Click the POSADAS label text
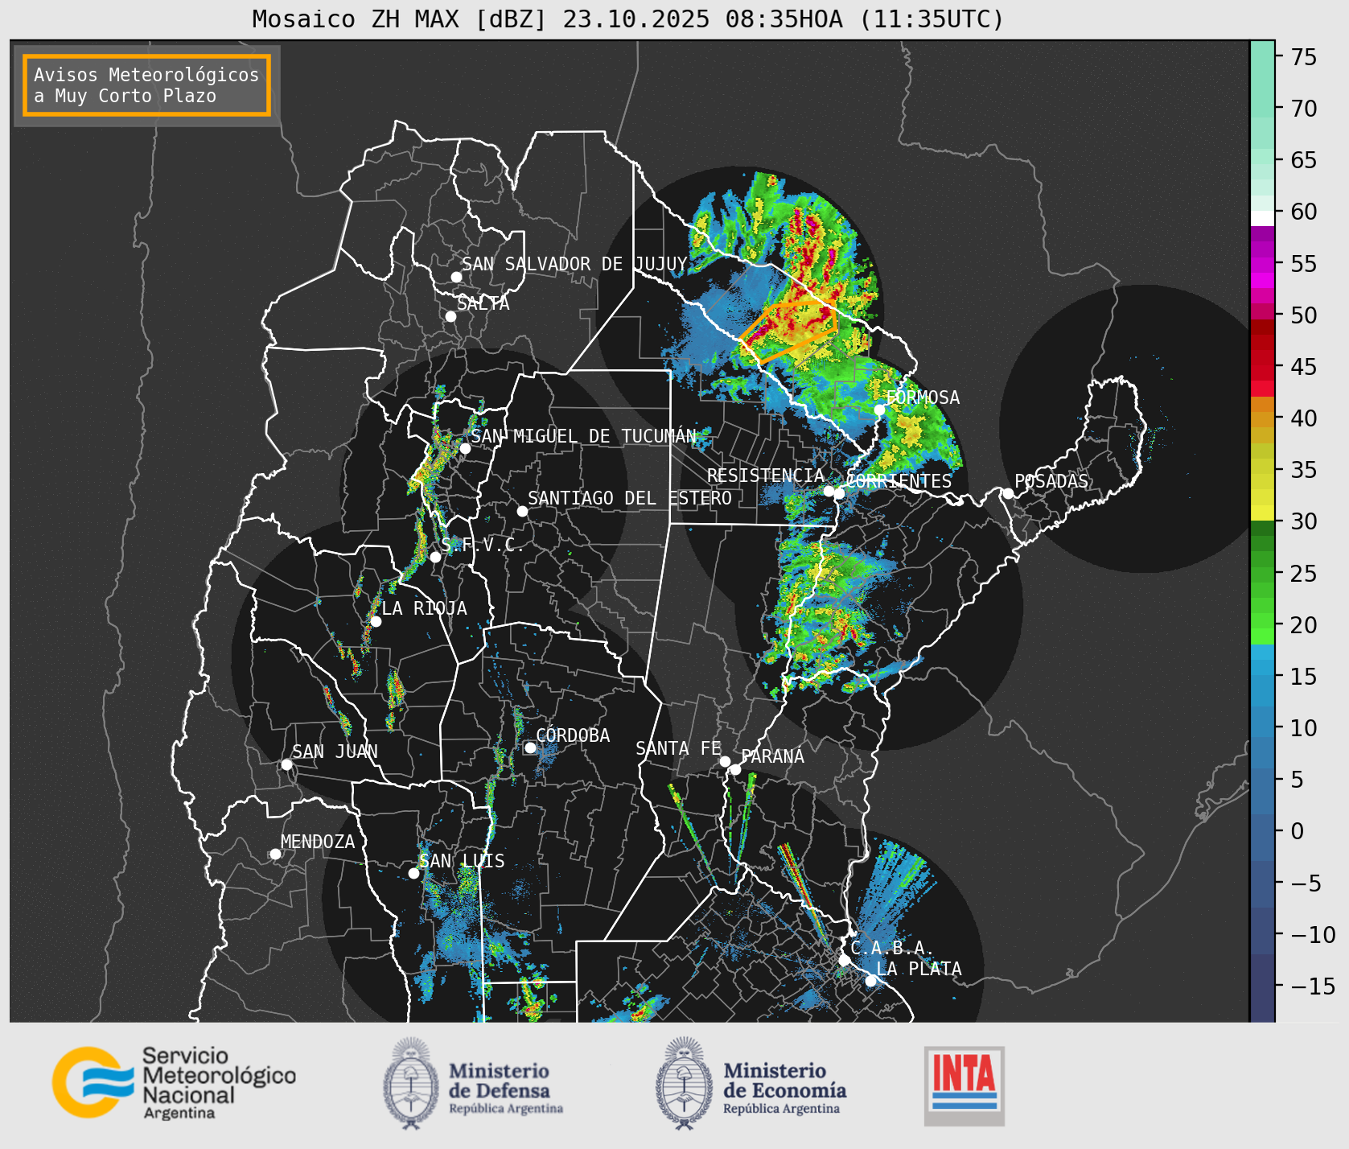 click(x=1051, y=481)
